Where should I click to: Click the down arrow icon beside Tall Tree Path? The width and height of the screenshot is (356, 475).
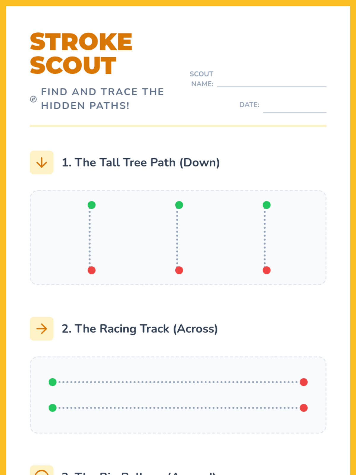pos(42,162)
